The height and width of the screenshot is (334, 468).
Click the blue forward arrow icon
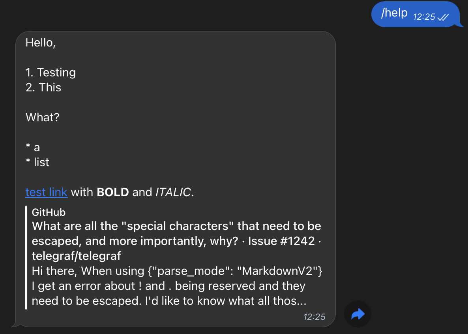pyautogui.click(x=358, y=314)
